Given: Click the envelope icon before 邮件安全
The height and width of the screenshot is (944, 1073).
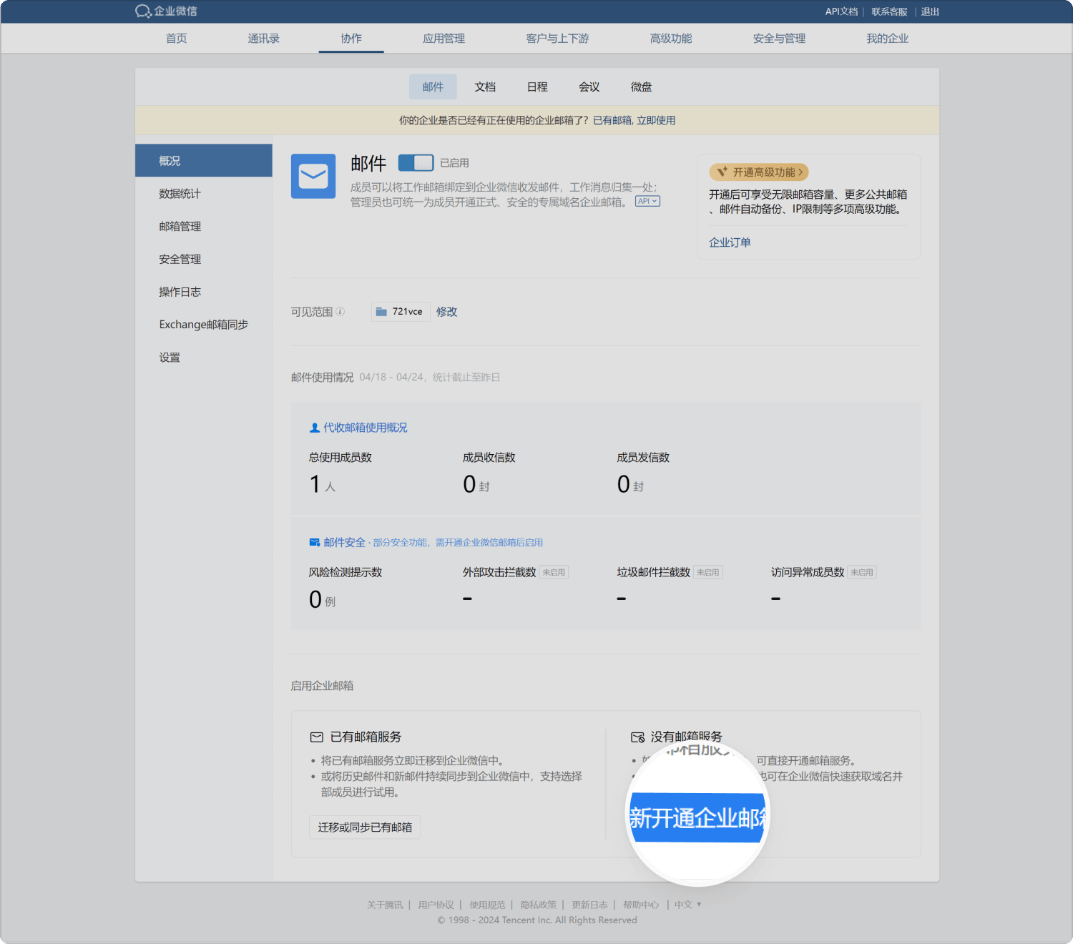Looking at the screenshot, I should click(314, 542).
